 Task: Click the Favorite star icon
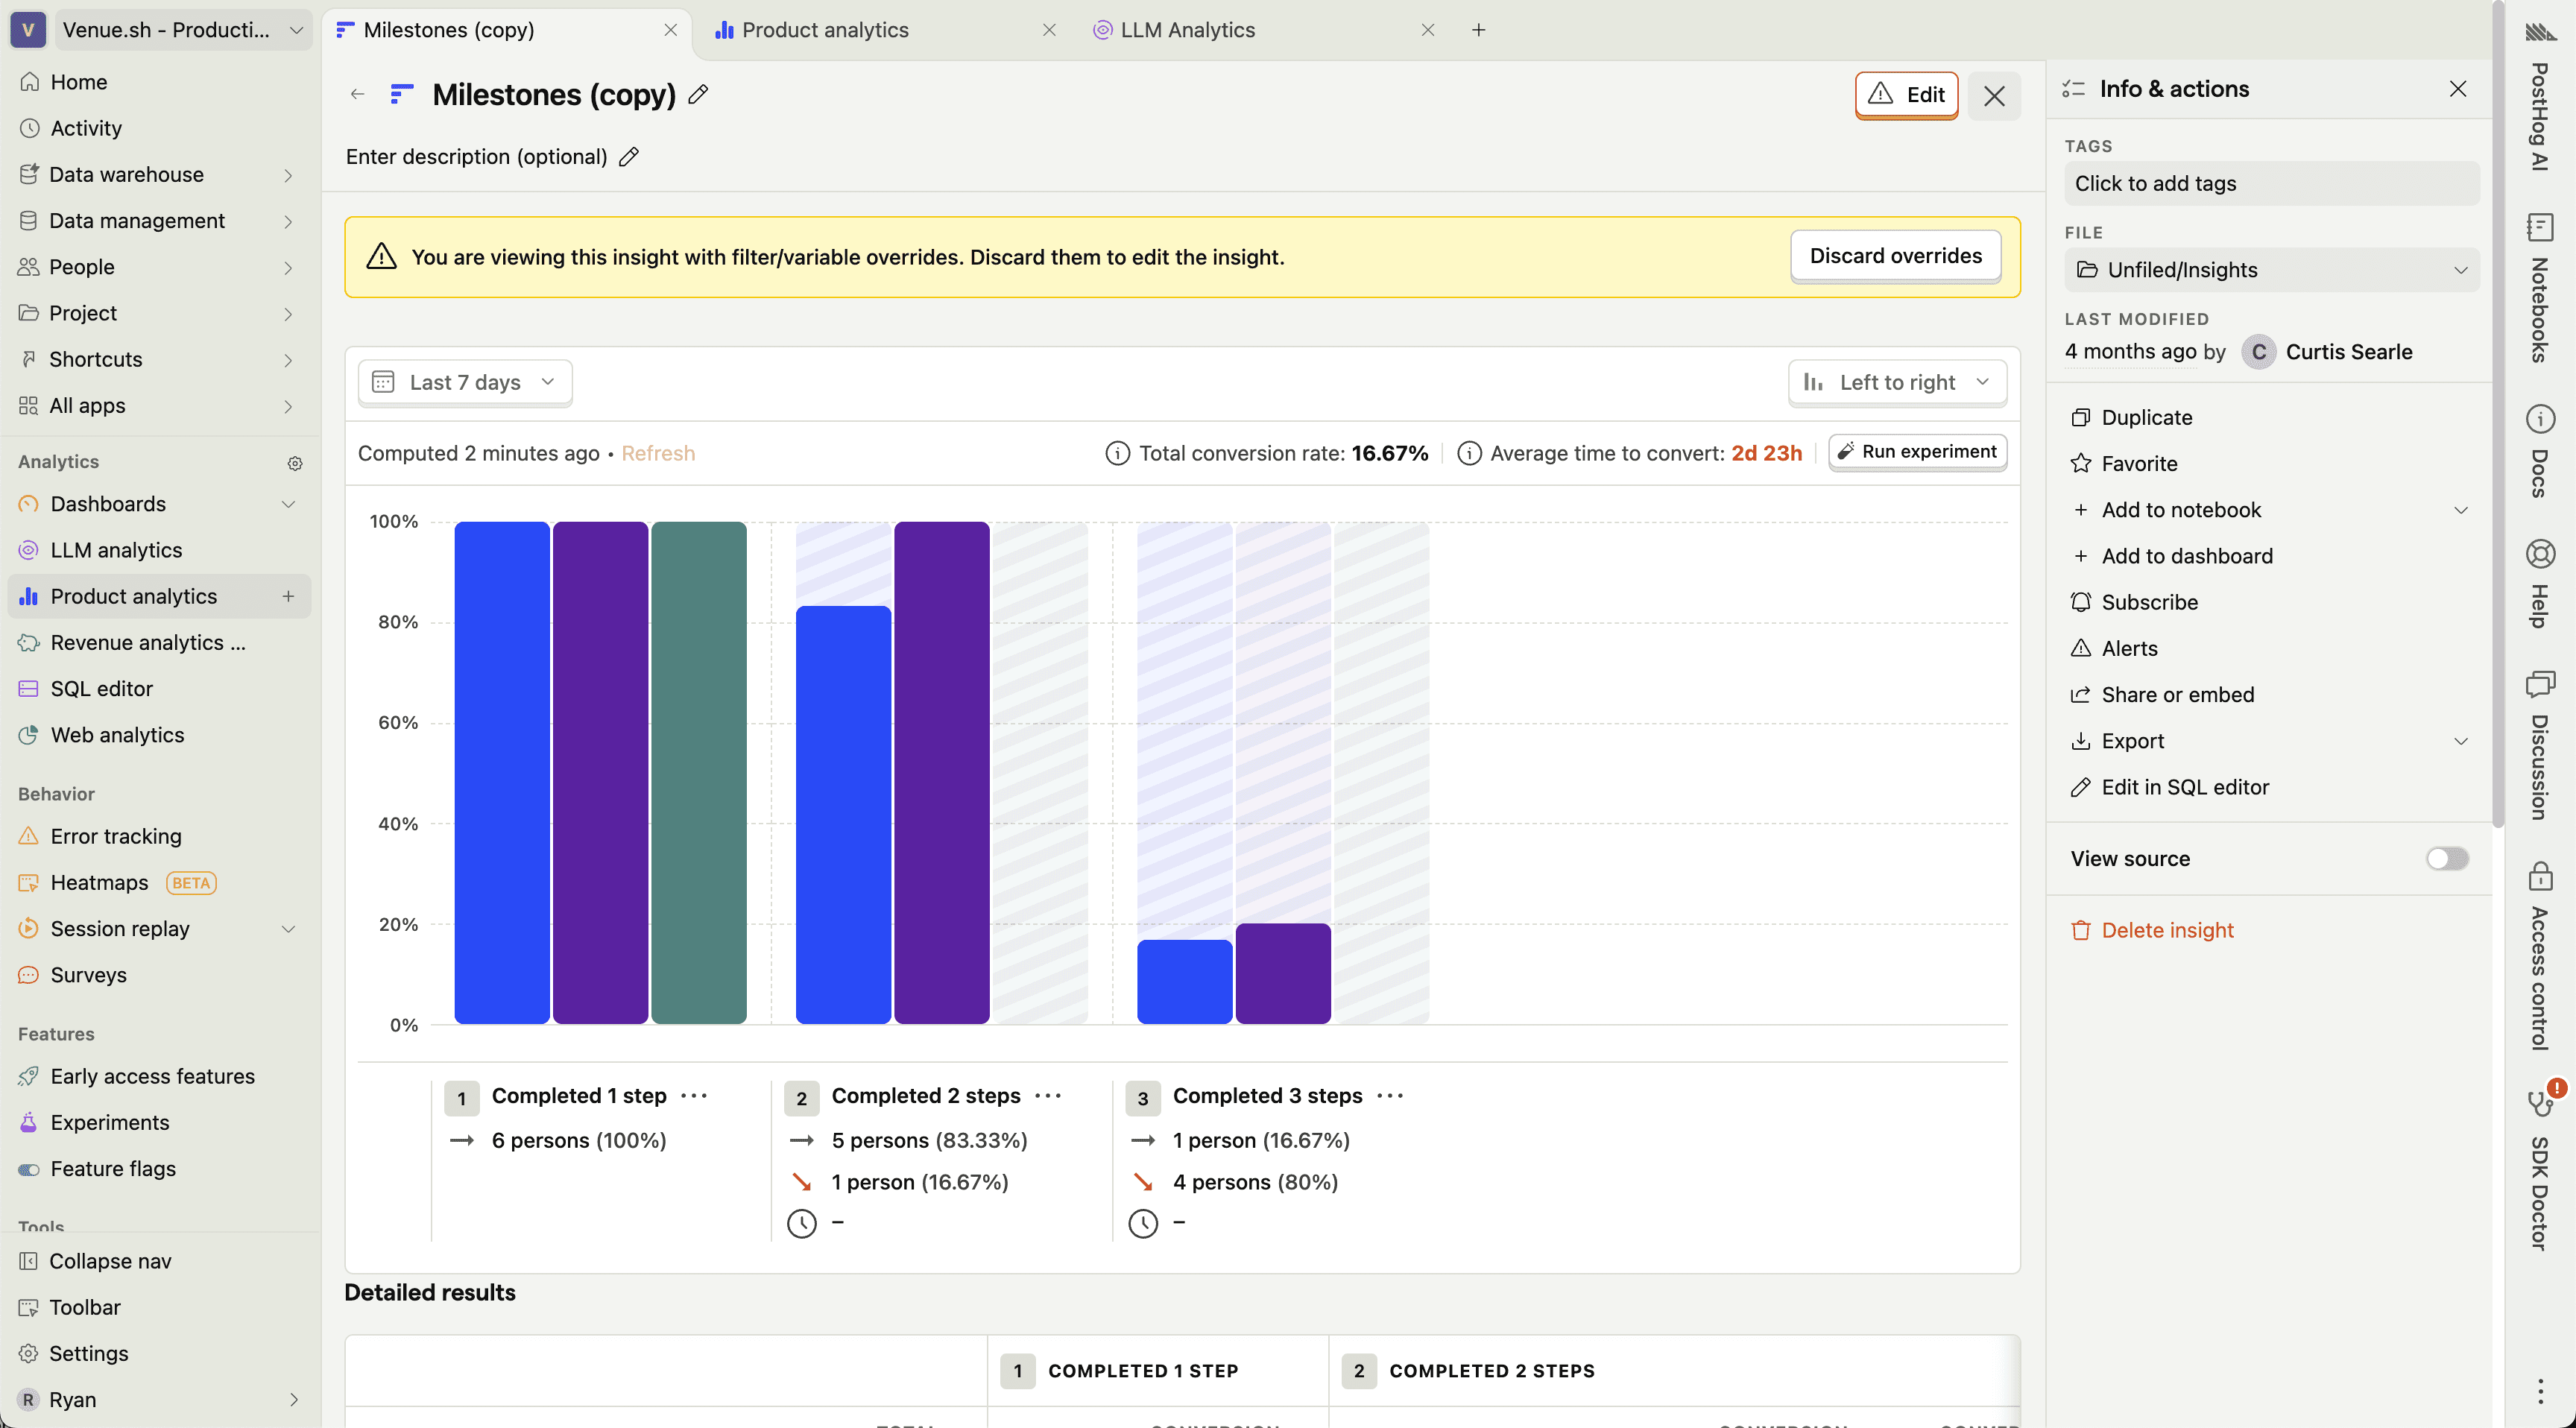point(2081,463)
